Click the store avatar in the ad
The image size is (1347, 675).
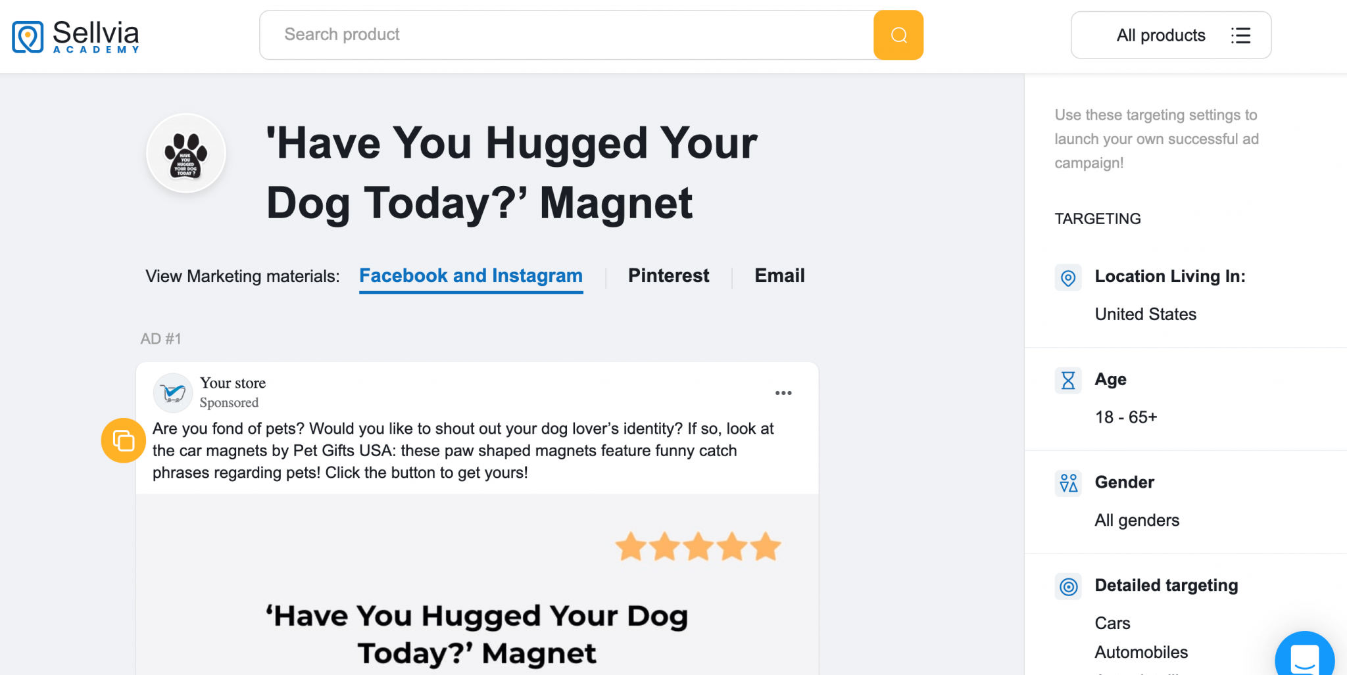pyautogui.click(x=172, y=392)
